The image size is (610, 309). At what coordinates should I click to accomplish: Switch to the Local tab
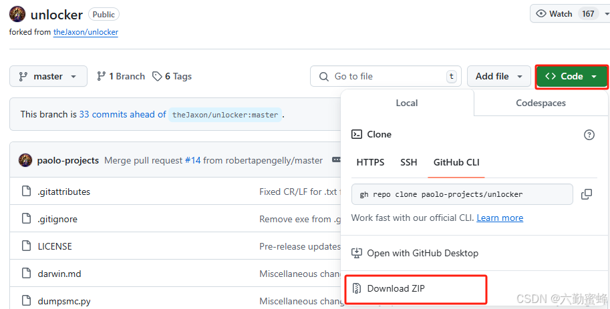point(407,103)
